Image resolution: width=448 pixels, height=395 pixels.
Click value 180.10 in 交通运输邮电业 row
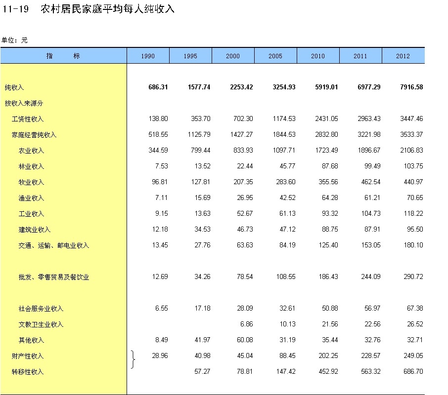point(413,245)
